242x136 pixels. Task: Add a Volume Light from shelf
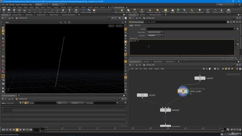pyautogui.click(x=150, y=11)
